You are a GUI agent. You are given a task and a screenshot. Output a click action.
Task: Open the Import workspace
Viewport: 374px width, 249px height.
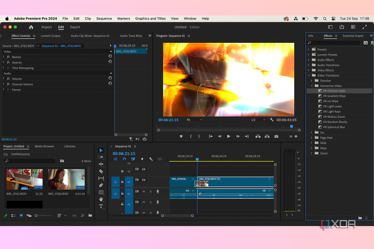(47, 27)
